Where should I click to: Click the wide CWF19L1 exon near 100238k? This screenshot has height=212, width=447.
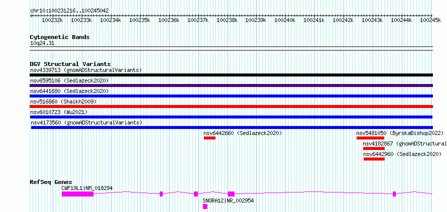coord(231,194)
